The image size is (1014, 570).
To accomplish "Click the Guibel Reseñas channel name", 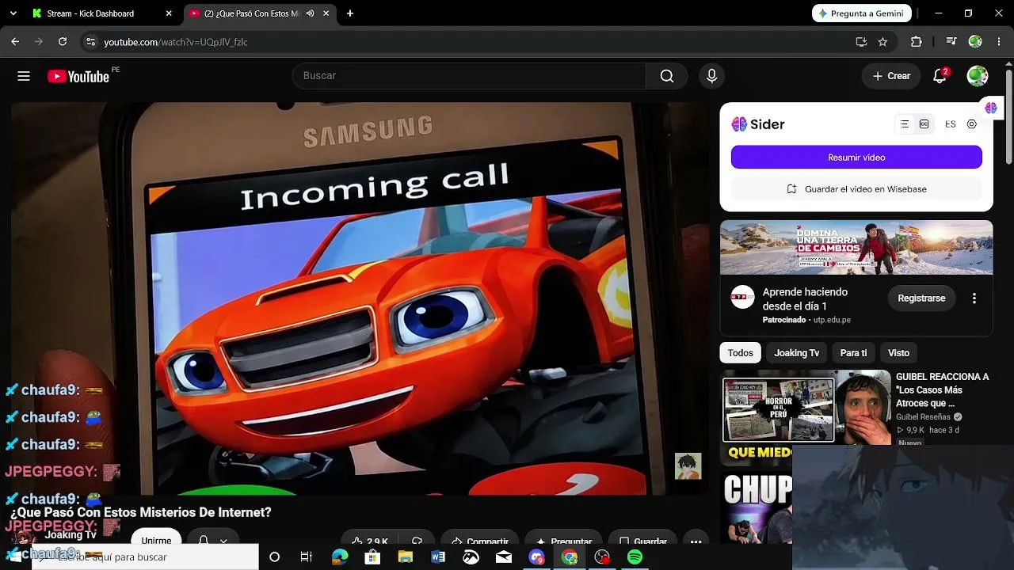I will pyautogui.click(x=923, y=417).
